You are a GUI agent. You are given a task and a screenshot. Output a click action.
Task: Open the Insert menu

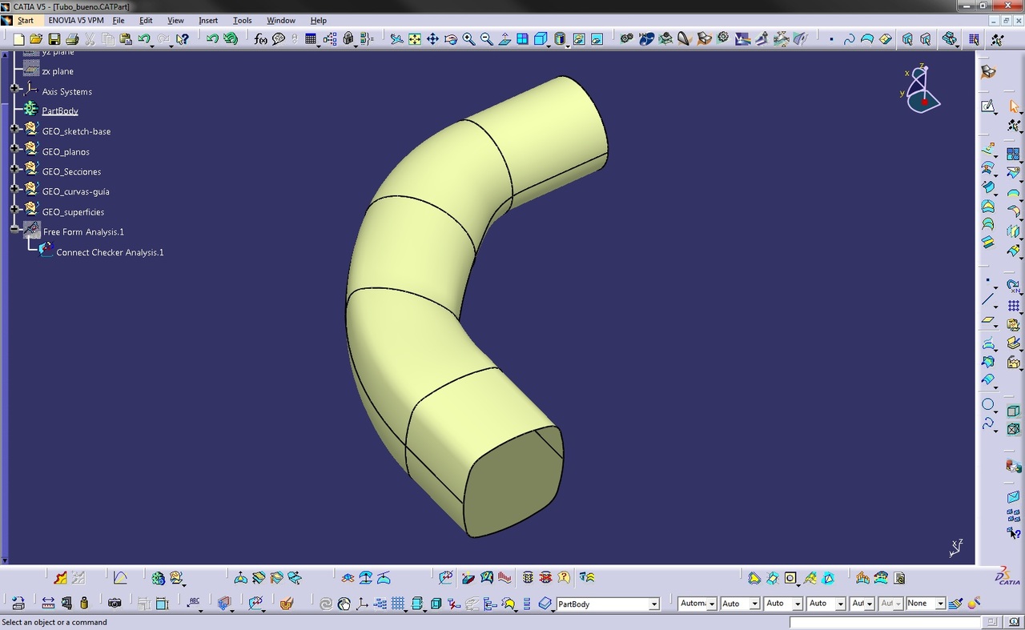(208, 20)
